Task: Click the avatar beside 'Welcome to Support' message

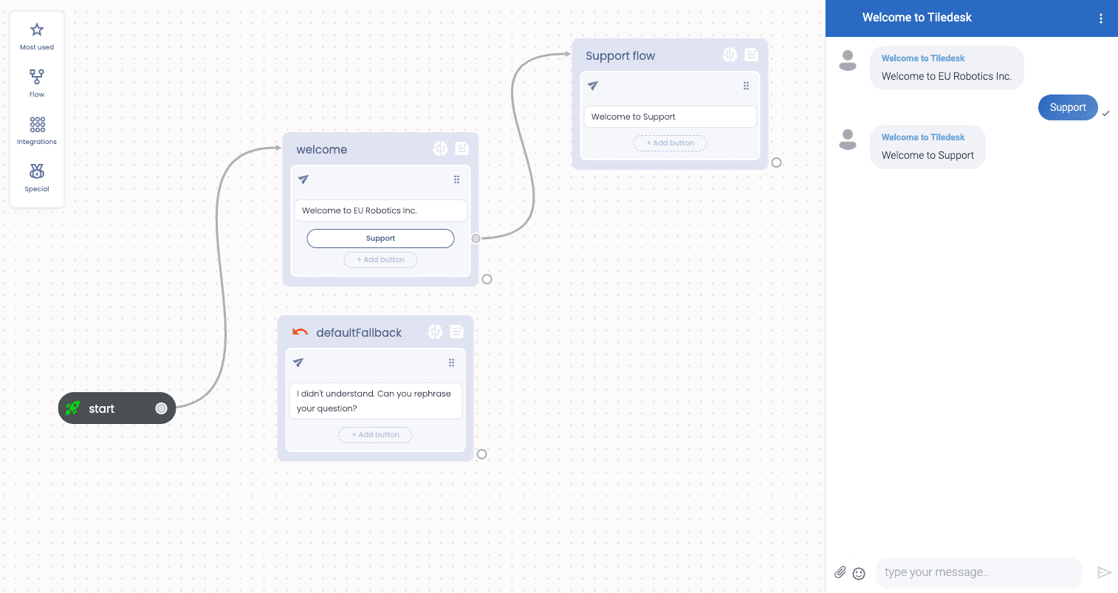Action: [x=848, y=140]
